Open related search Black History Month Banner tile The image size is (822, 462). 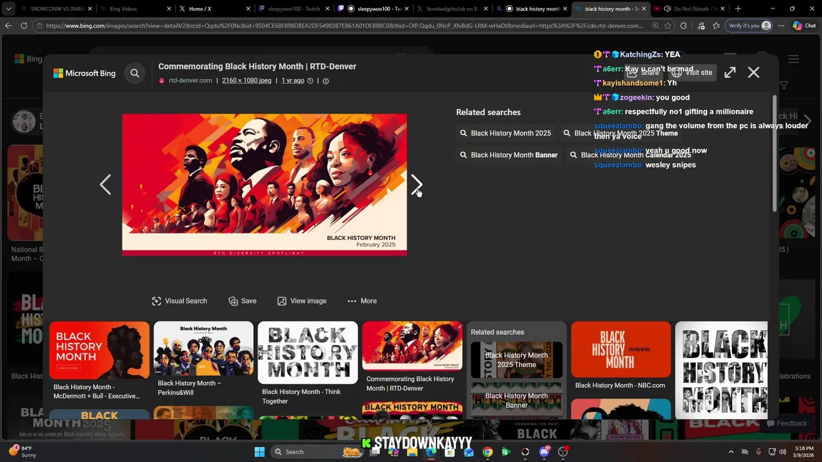[x=516, y=400]
